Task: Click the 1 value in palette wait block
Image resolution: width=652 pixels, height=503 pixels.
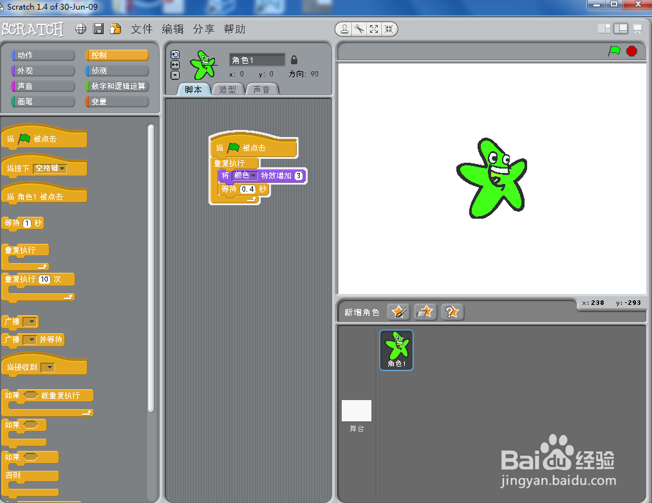Action: [27, 223]
